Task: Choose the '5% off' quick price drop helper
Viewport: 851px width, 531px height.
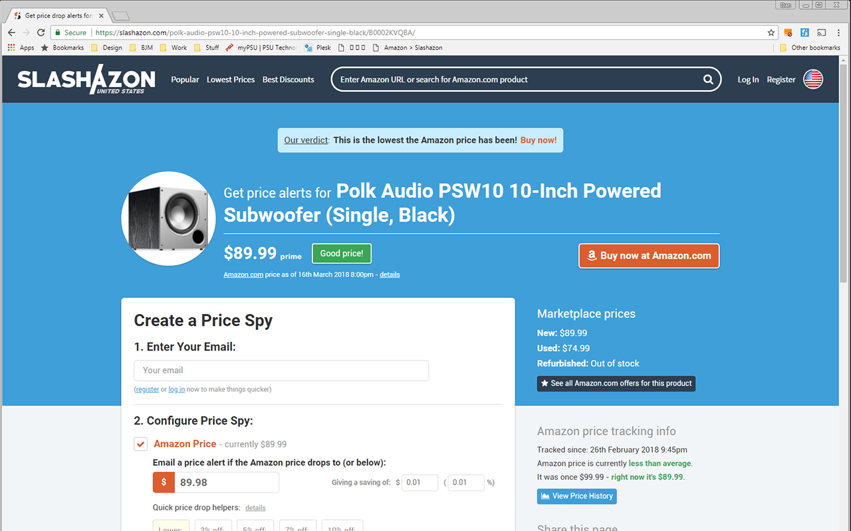Action: [x=255, y=526]
